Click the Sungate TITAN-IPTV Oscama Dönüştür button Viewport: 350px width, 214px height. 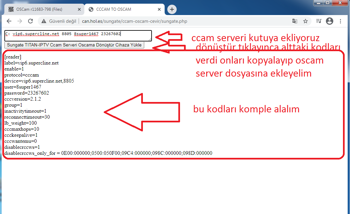pos(74,45)
